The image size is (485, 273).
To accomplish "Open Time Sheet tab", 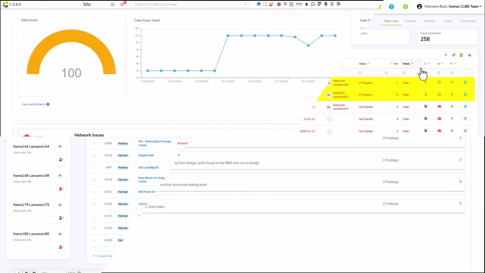I will pos(468,21).
